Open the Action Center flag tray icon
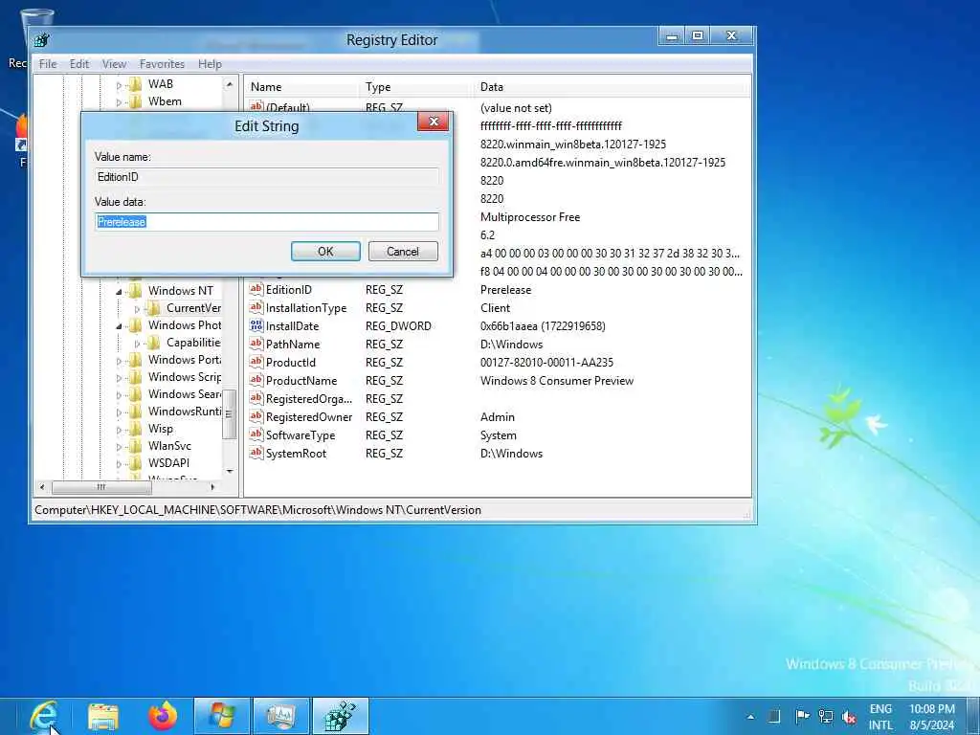The width and height of the screenshot is (980, 735). [802, 716]
